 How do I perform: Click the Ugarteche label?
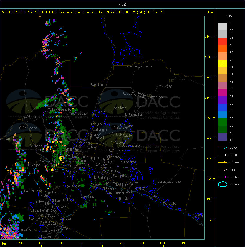pyautogui.click(x=73, y=186)
